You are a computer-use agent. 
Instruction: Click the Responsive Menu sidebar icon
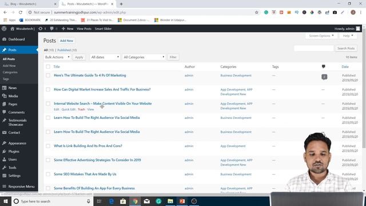(x=4, y=187)
